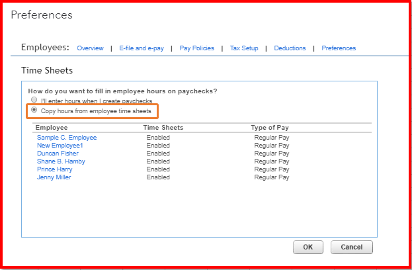Open Prince Harry's employee page
Viewport: 412px width, 270px height.
pos(54,169)
